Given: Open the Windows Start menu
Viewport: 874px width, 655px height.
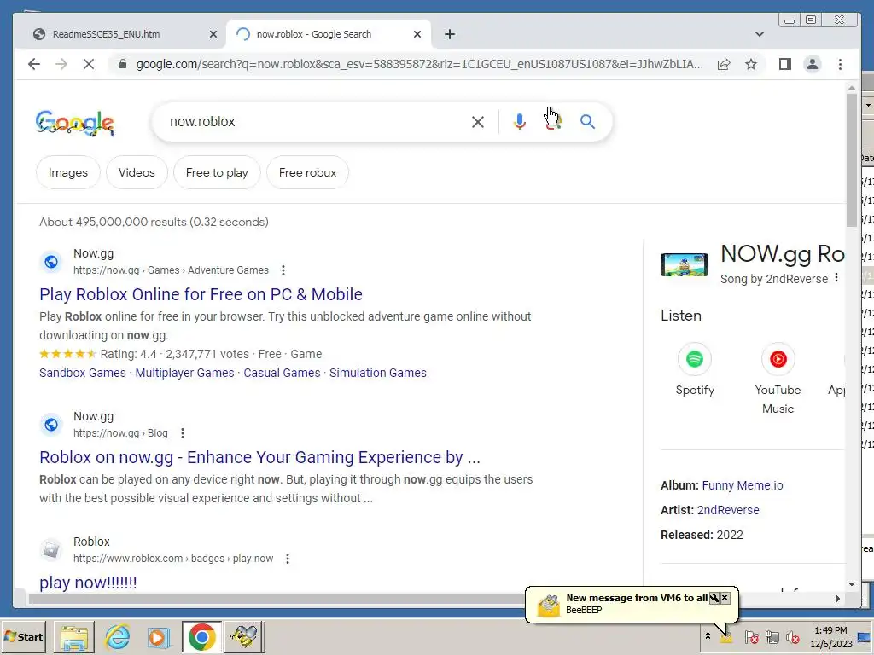Looking at the screenshot, I should [x=23, y=636].
